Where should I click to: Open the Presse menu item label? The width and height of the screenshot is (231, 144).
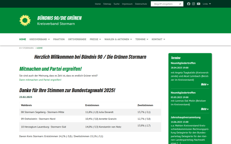click(94, 40)
